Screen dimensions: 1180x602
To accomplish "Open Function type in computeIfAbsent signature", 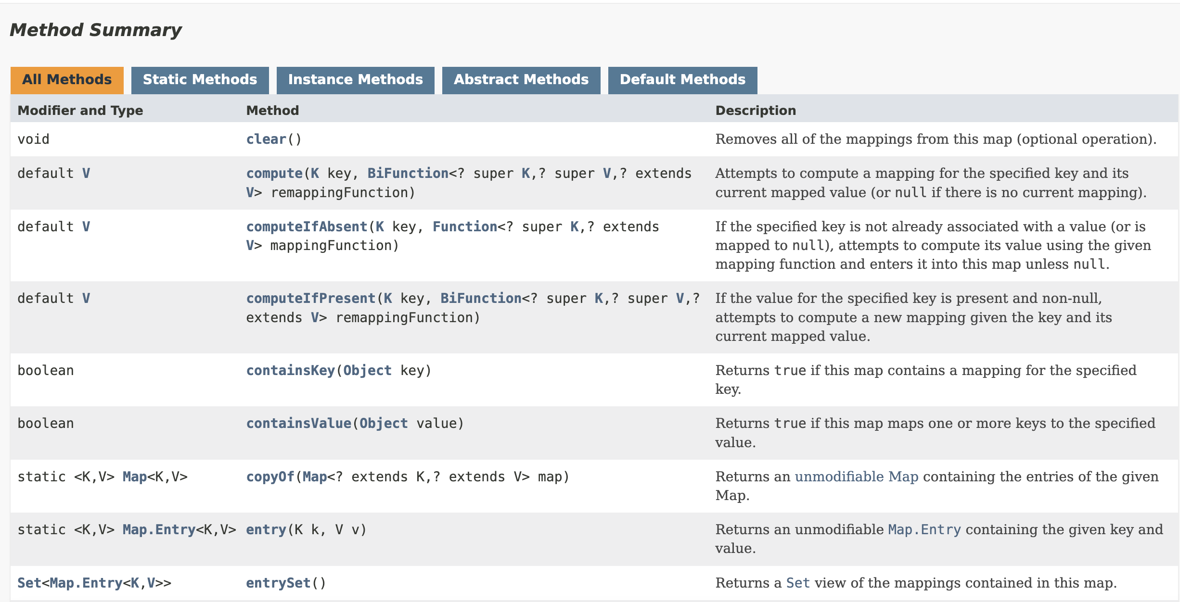I will tap(464, 227).
